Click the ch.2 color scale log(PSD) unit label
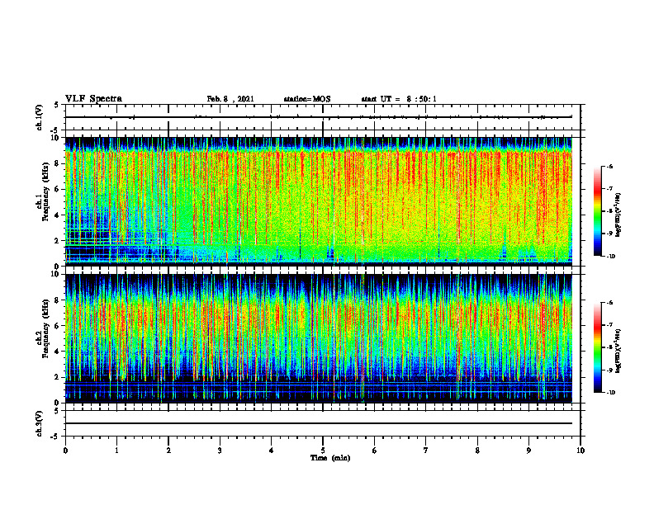The height and width of the screenshot is (505, 654). (x=618, y=351)
